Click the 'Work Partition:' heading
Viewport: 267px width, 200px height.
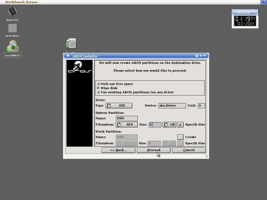tap(108, 132)
